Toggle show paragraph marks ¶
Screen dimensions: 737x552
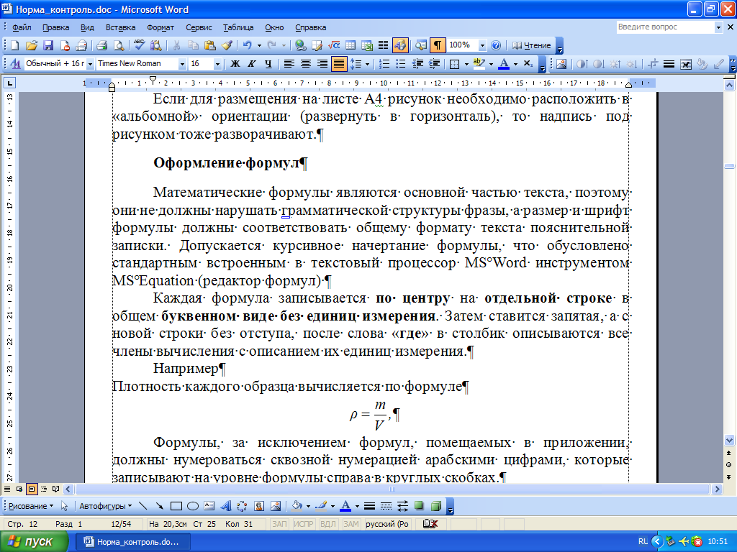click(437, 45)
